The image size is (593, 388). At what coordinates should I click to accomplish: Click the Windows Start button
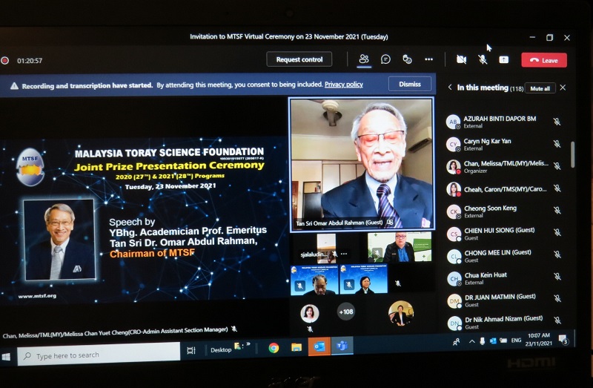[x=6, y=357]
